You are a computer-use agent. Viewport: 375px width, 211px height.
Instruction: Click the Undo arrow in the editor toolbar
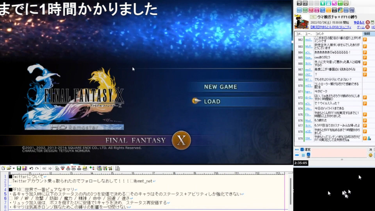(31, 168)
